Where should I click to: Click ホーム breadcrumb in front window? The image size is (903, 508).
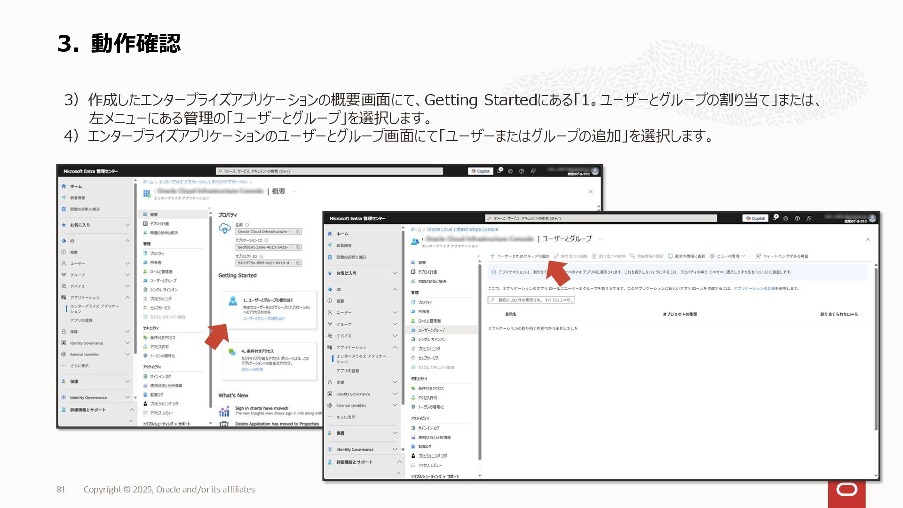[x=416, y=230]
